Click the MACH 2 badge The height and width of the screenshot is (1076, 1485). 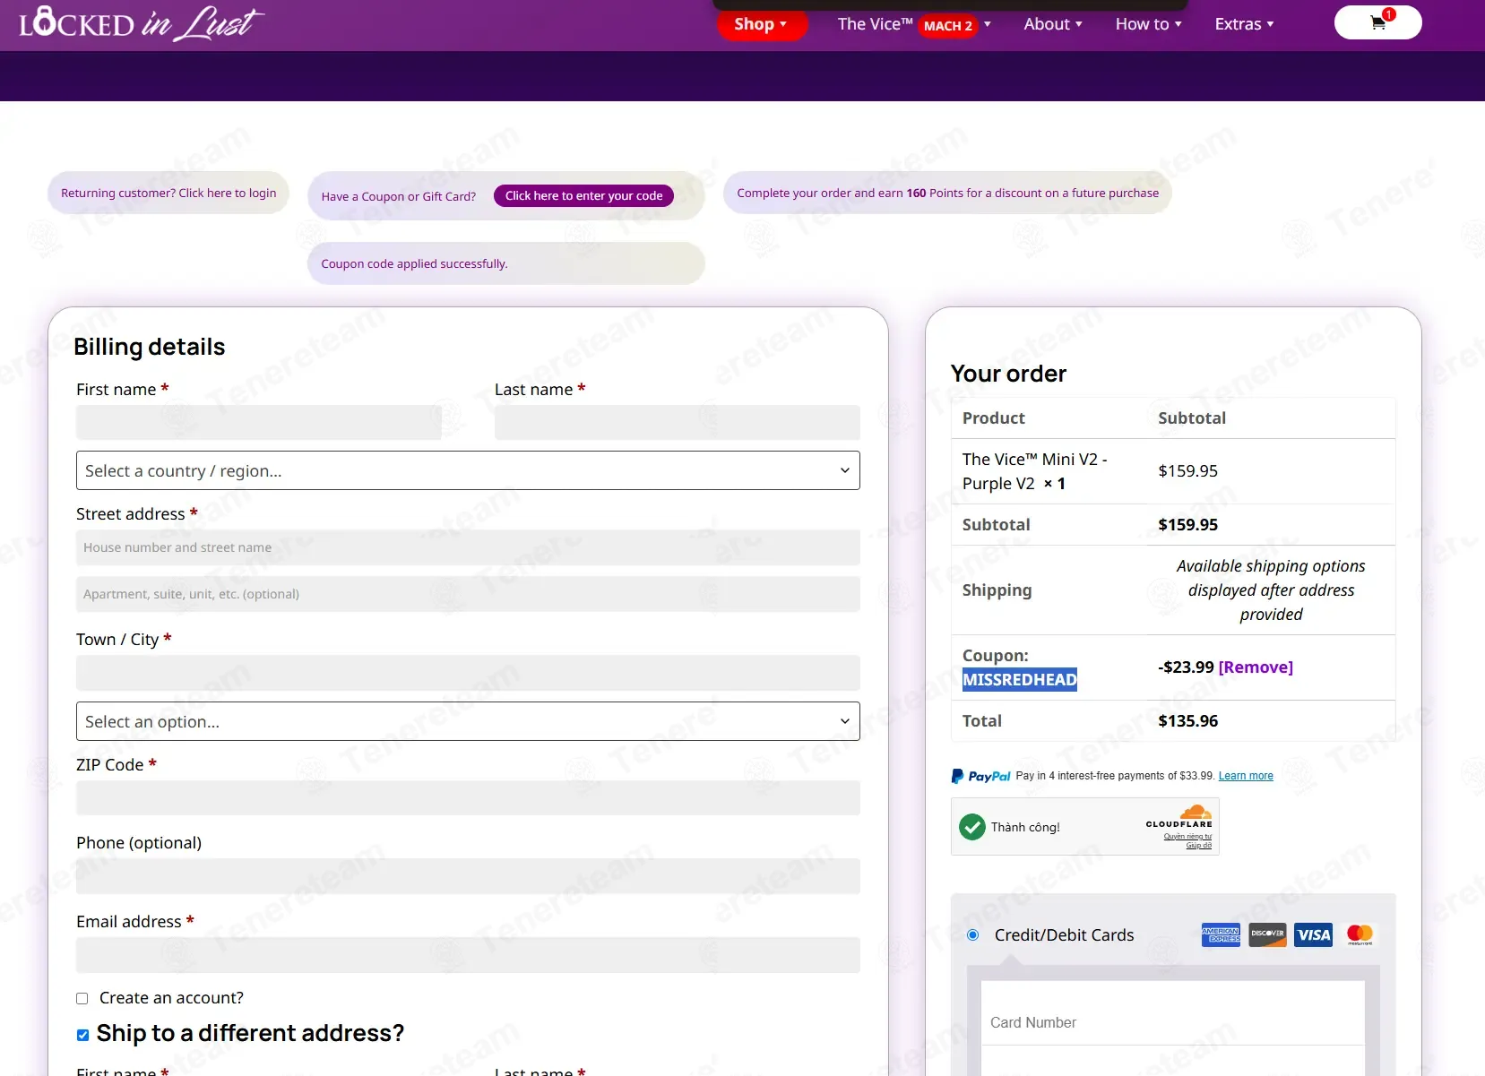947,26
